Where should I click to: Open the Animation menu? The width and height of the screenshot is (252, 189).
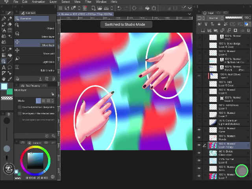tap(38, 2)
